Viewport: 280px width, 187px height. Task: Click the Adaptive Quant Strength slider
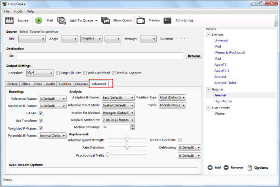[127, 139]
